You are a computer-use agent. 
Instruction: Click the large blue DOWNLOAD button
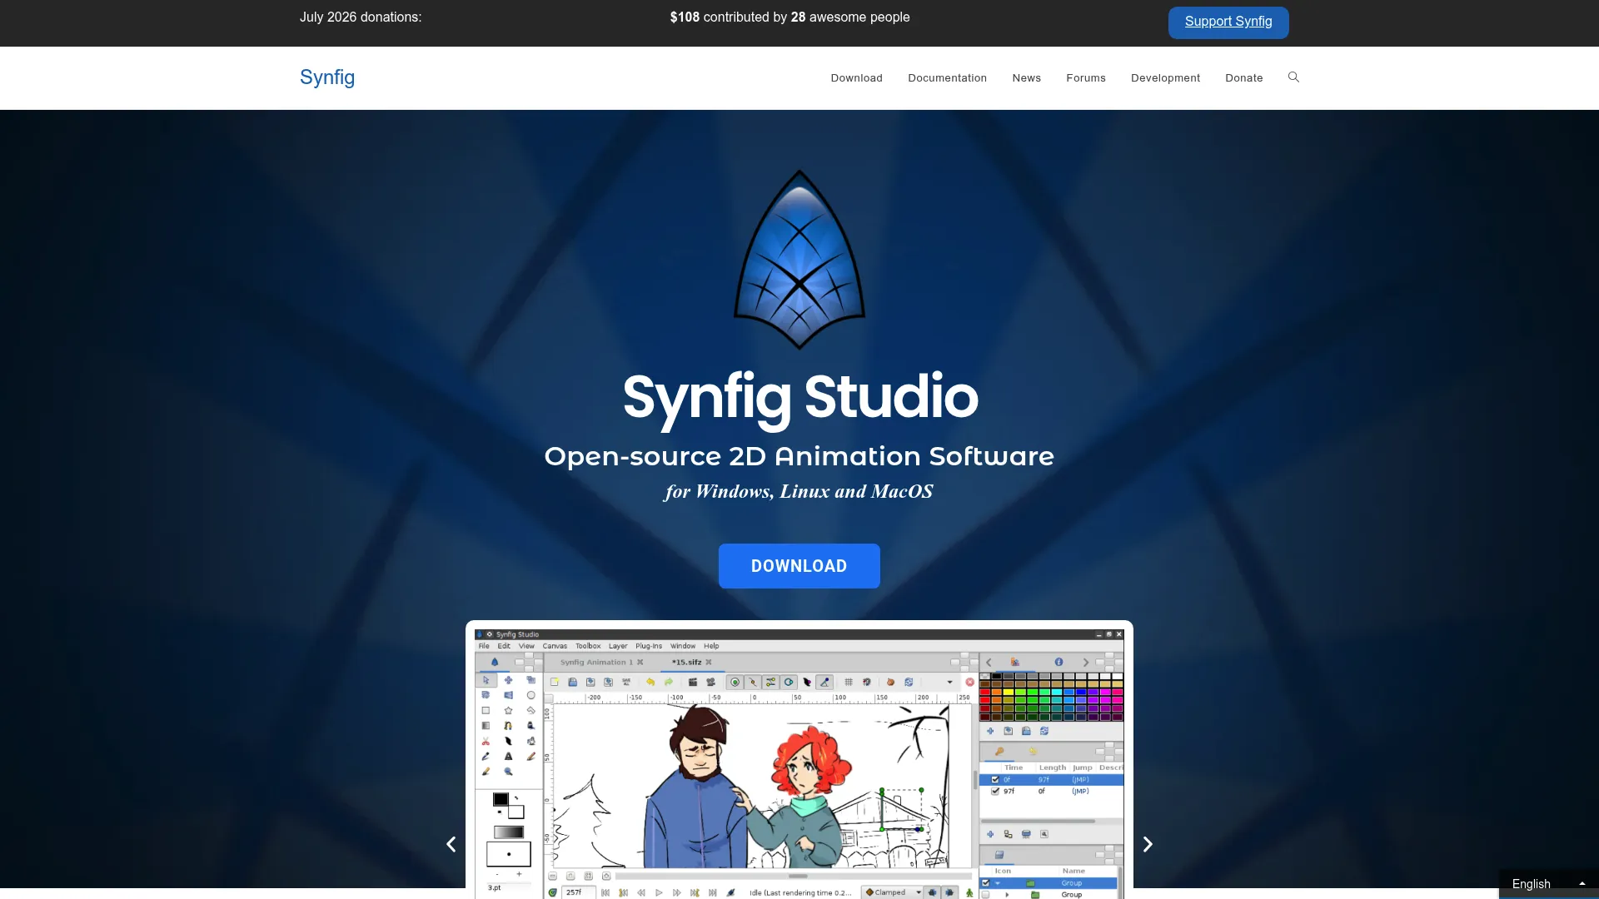click(799, 566)
